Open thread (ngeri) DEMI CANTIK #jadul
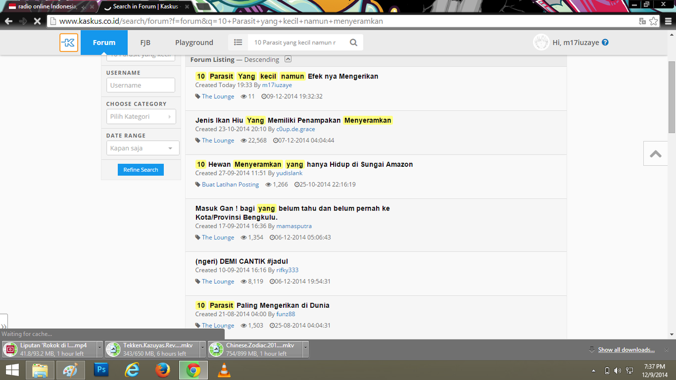 [241, 261]
